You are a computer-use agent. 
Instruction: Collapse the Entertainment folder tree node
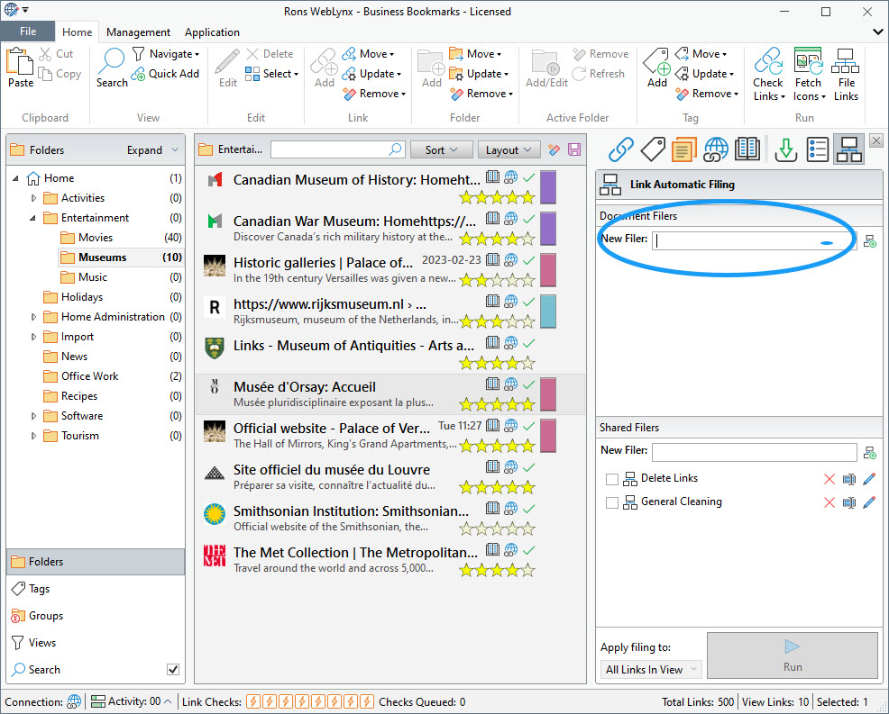pos(33,218)
